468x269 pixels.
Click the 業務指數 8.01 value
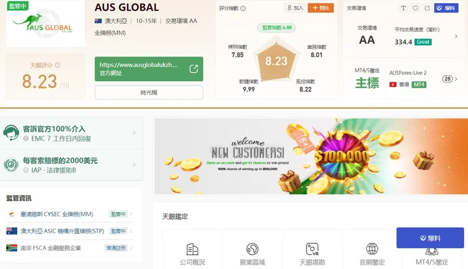click(x=317, y=55)
